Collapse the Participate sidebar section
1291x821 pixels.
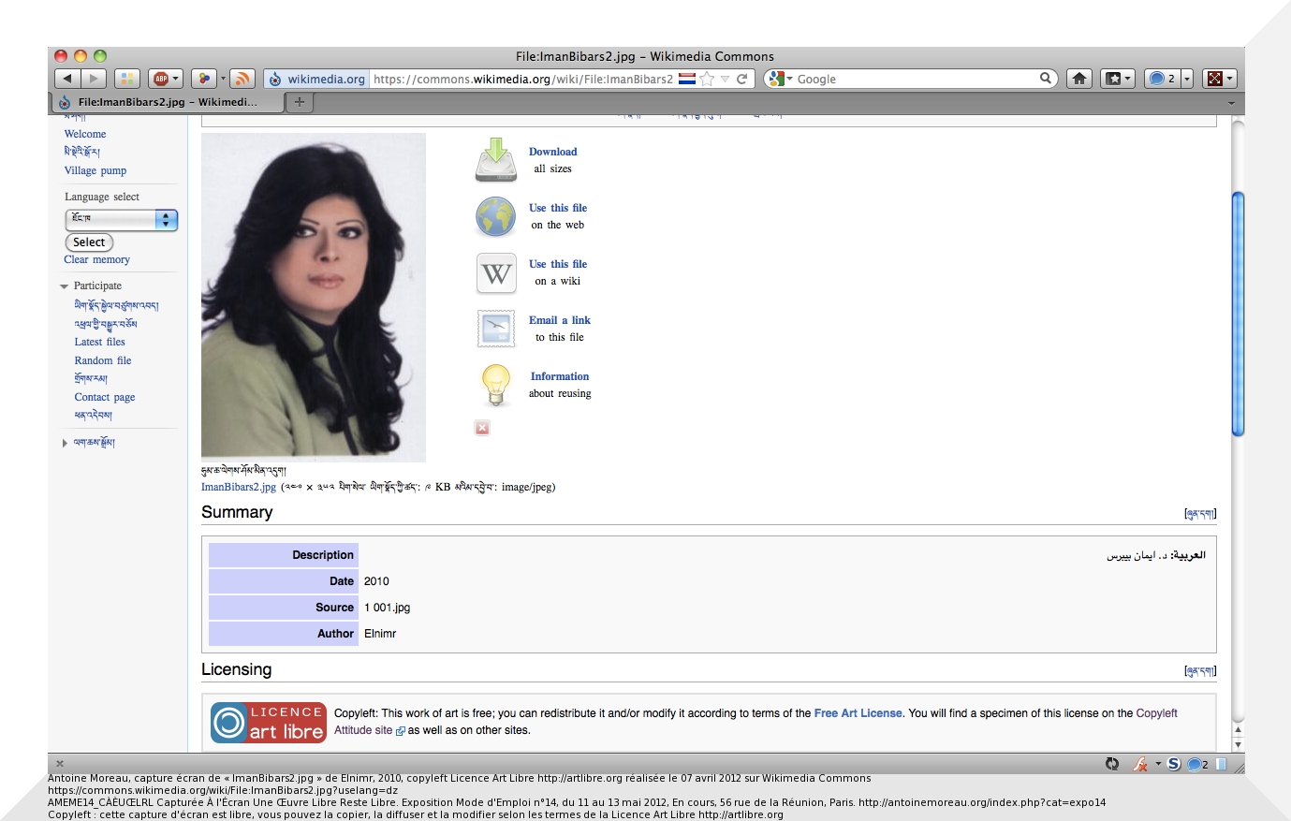[65, 286]
